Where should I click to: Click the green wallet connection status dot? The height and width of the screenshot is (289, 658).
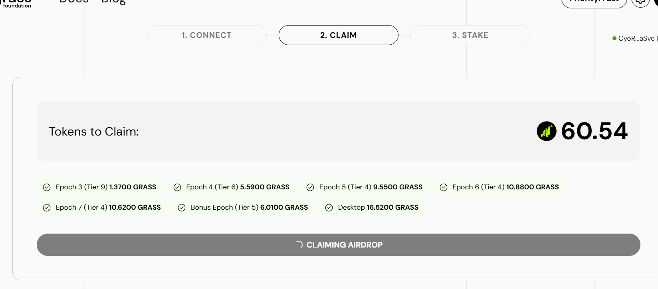614,38
